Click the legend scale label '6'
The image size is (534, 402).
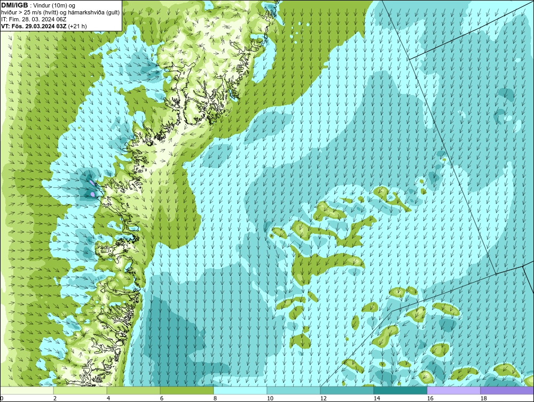coord(161,398)
